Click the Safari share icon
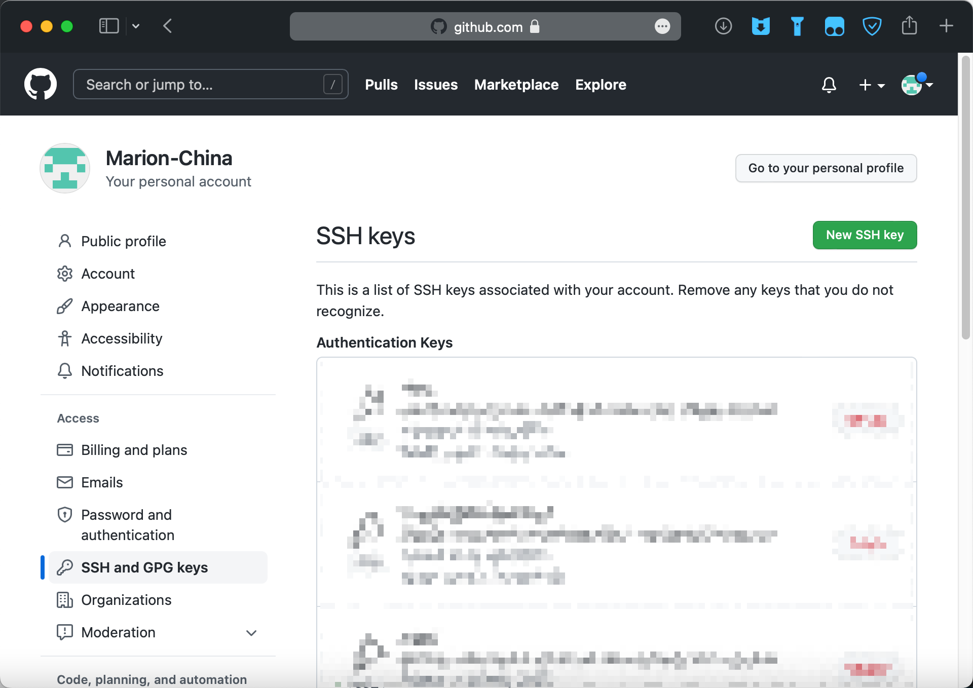The height and width of the screenshot is (688, 973). (x=909, y=26)
